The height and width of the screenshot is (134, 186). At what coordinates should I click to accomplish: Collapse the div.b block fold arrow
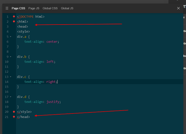coord(11,57)
